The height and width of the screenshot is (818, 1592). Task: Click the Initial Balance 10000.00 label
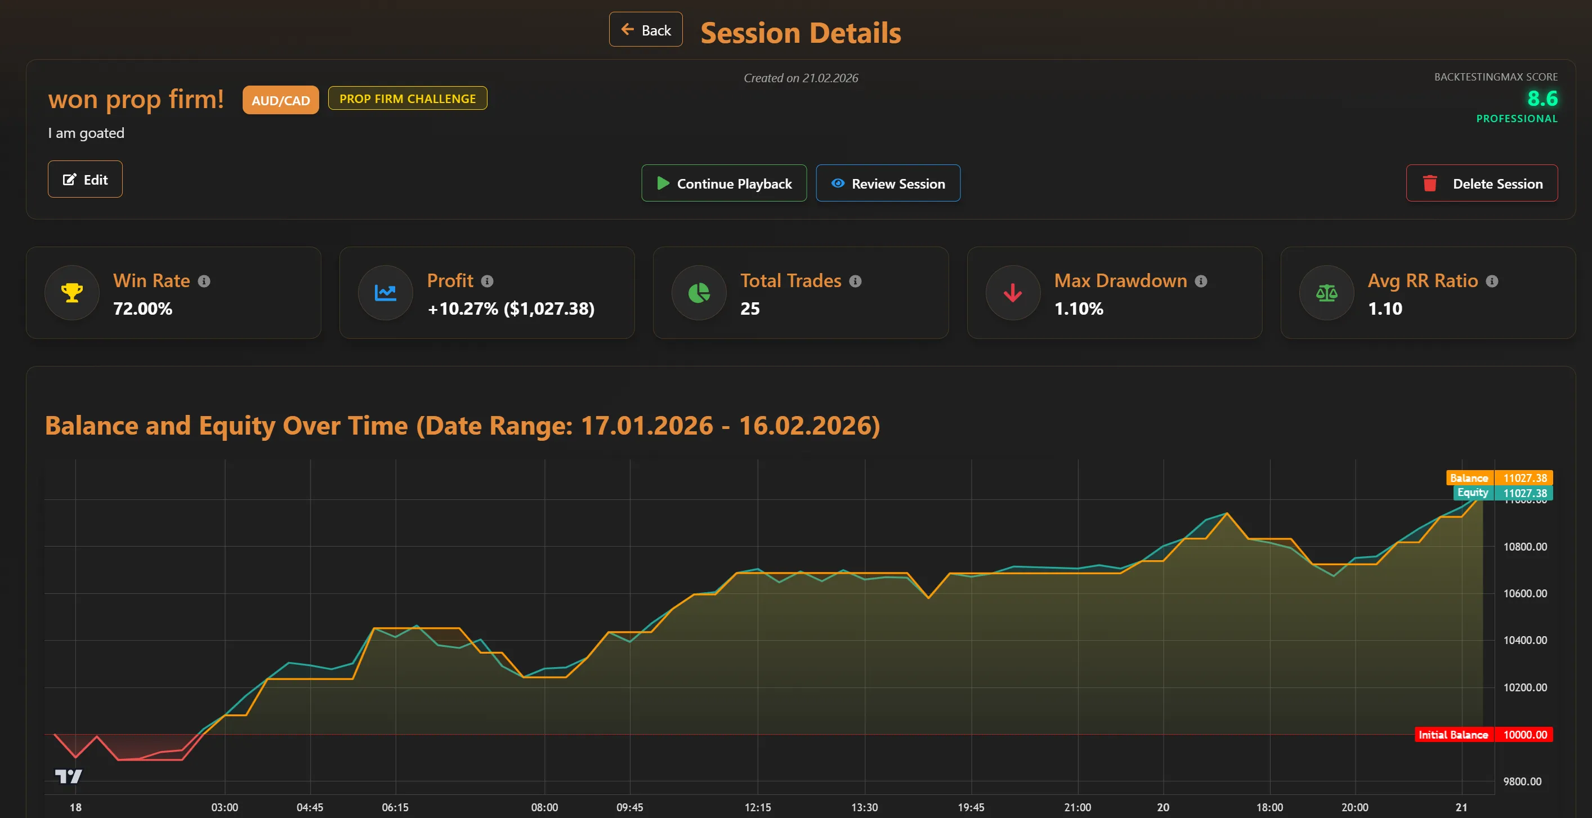coord(1484,735)
